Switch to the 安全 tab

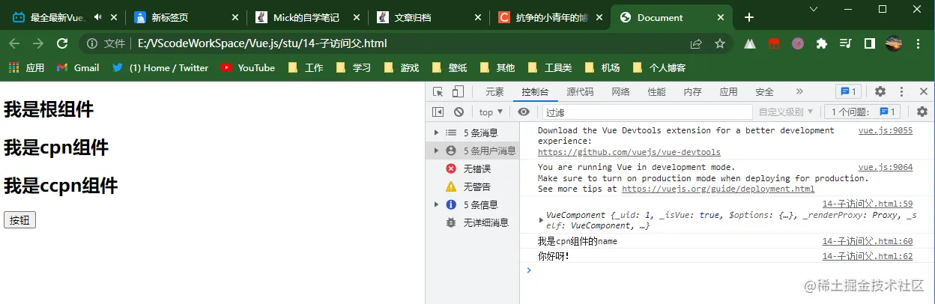click(764, 91)
